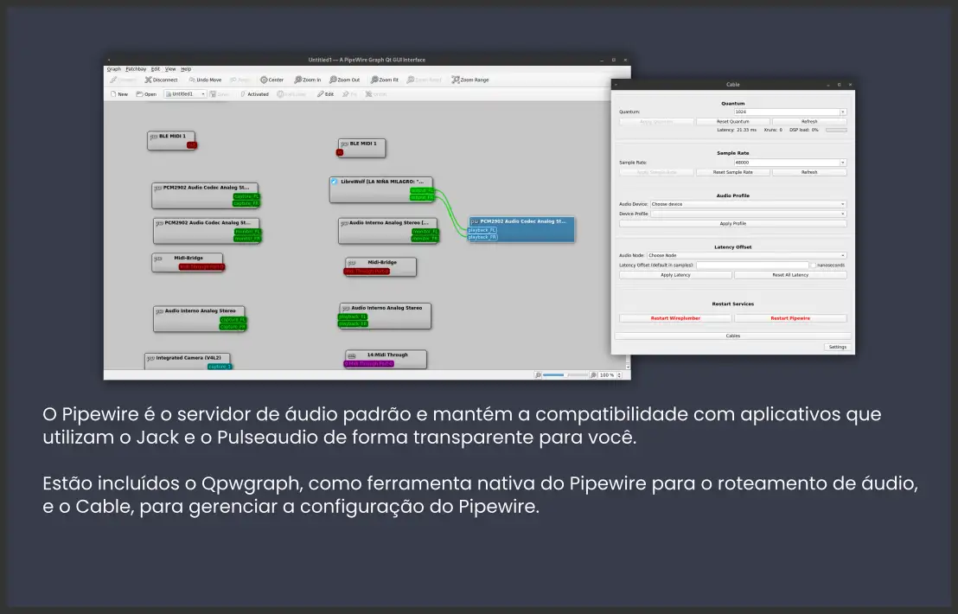Click the Zoom Out toolbar button

(345, 80)
